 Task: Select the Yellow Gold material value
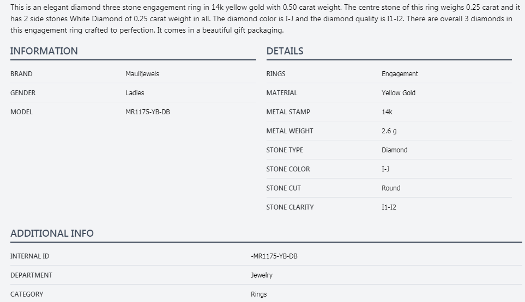(398, 93)
